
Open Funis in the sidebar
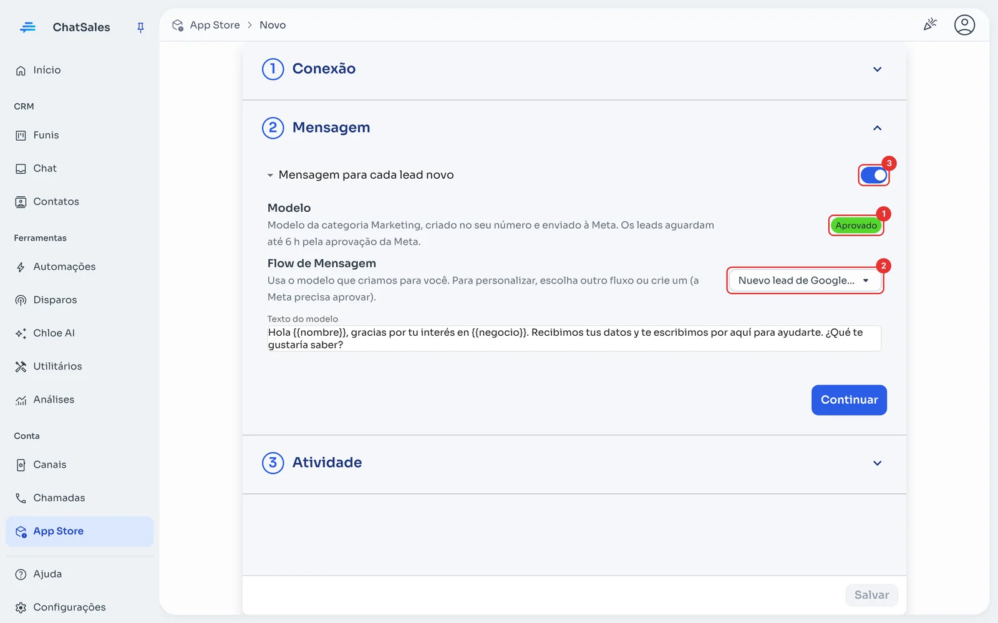coord(79,135)
